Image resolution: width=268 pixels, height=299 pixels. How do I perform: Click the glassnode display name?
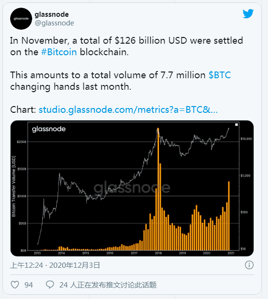pos(52,14)
